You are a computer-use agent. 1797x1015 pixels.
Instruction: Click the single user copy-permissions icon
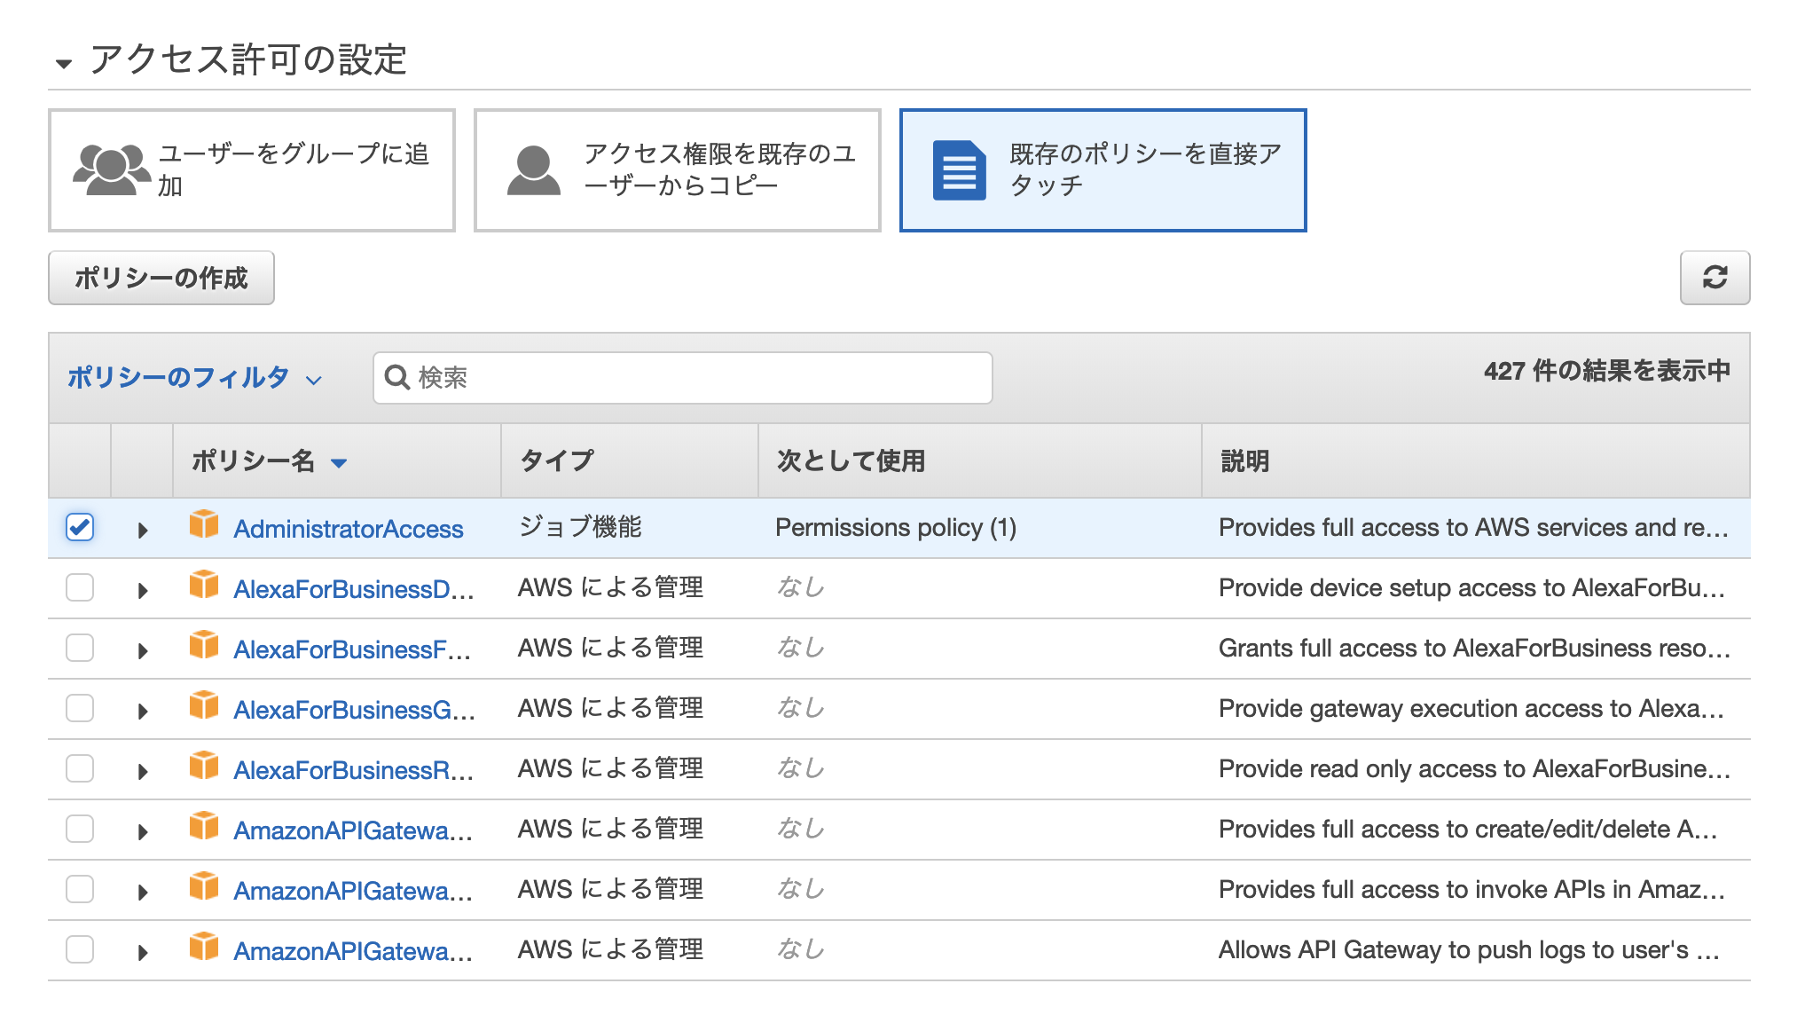click(x=533, y=170)
